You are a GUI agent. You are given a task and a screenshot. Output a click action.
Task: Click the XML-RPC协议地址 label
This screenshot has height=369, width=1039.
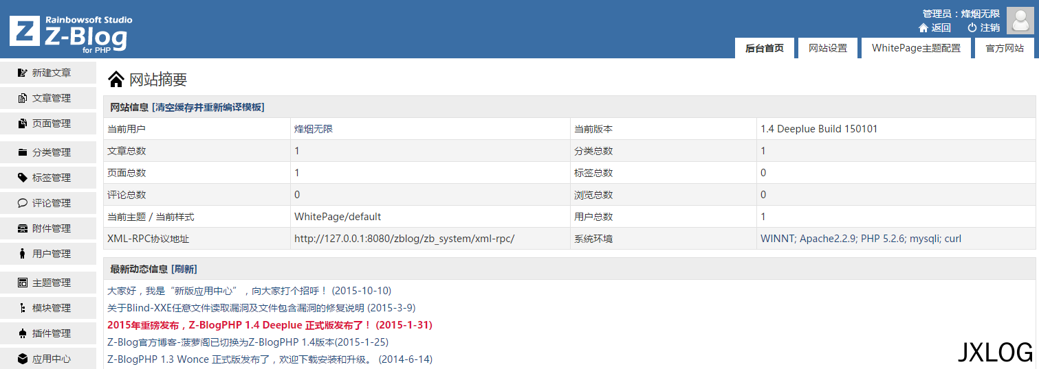[x=148, y=239]
